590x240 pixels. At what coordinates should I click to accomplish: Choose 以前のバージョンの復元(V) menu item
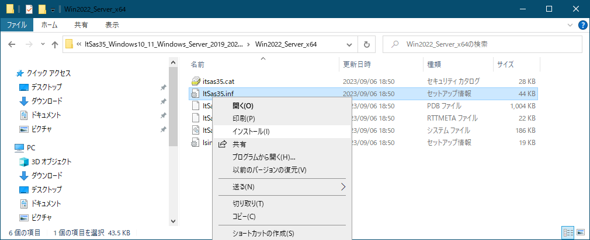tap(282, 170)
